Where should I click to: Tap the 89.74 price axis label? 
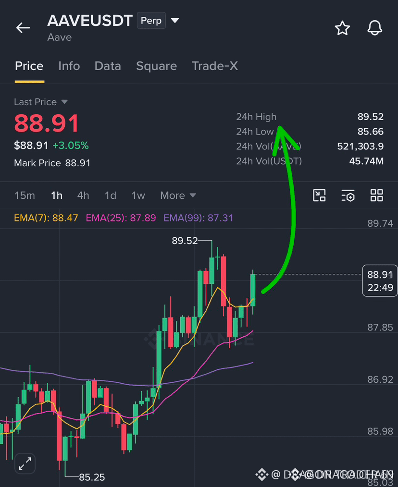(x=380, y=223)
